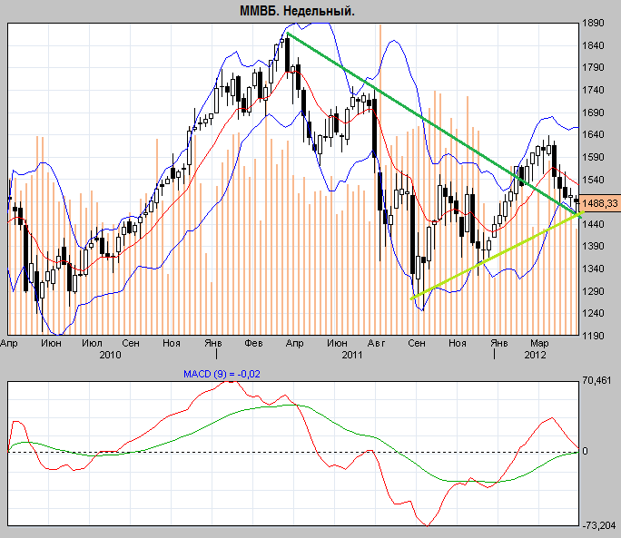Click the 1690 price axis label
The height and width of the screenshot is (538, 621).
[x=593, y=112]
